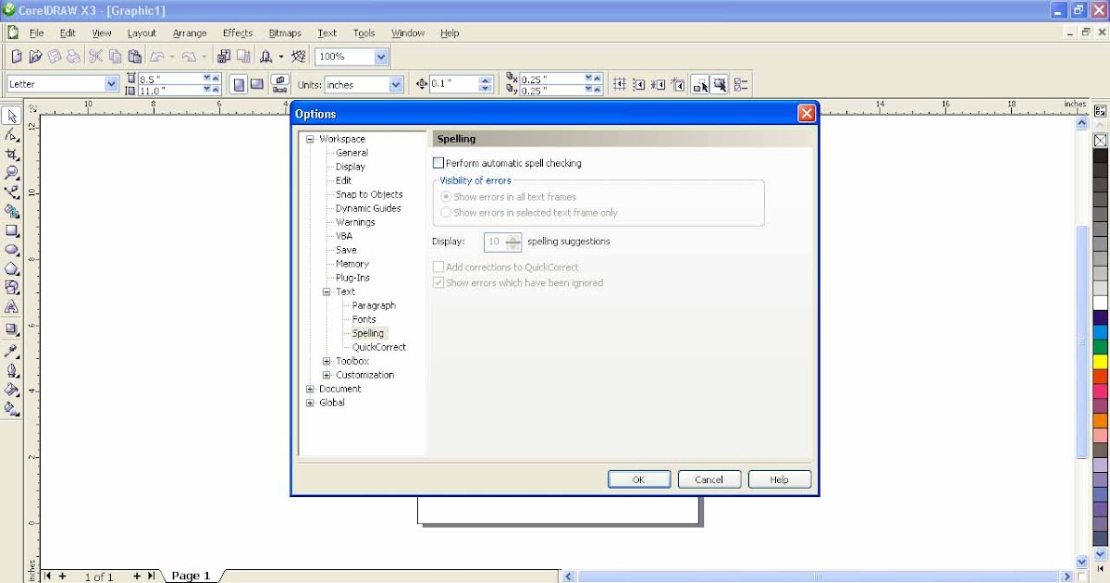Set page orientation to Landscape
This screenshot has width=1110, height=583.
[x=256, y=84]
